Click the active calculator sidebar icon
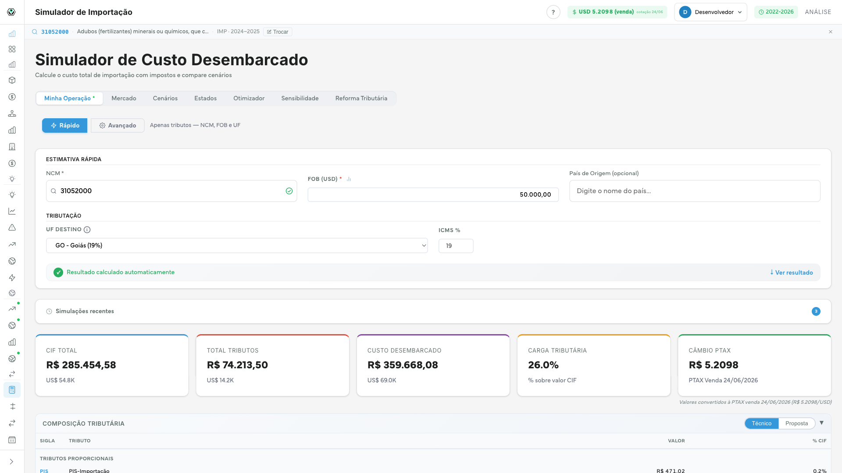The image size is (842, 473). [12, 390]
